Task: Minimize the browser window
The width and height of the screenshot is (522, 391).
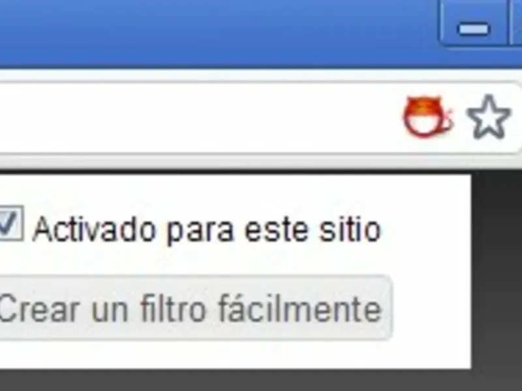Action: (x=474, y=23)
